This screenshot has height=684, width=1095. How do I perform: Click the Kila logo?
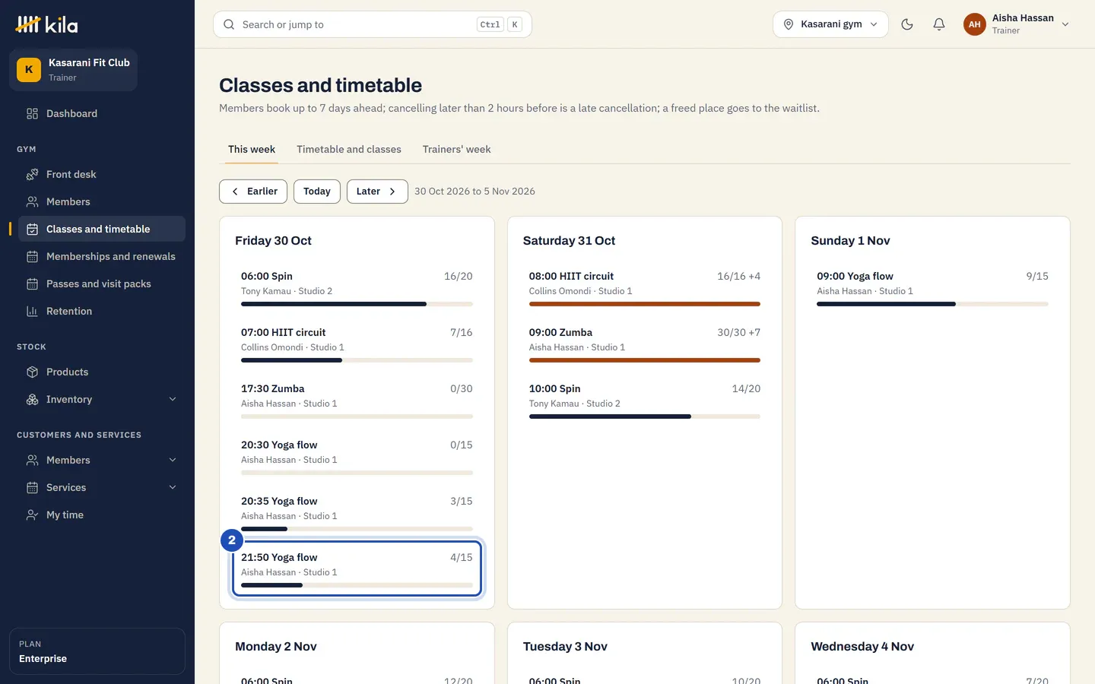pos(46,25)
